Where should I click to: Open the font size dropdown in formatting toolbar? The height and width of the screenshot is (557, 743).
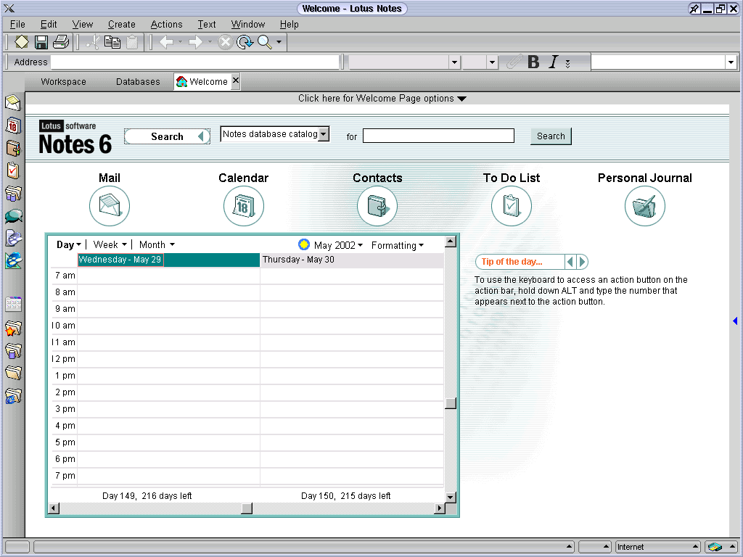point(492,62)
